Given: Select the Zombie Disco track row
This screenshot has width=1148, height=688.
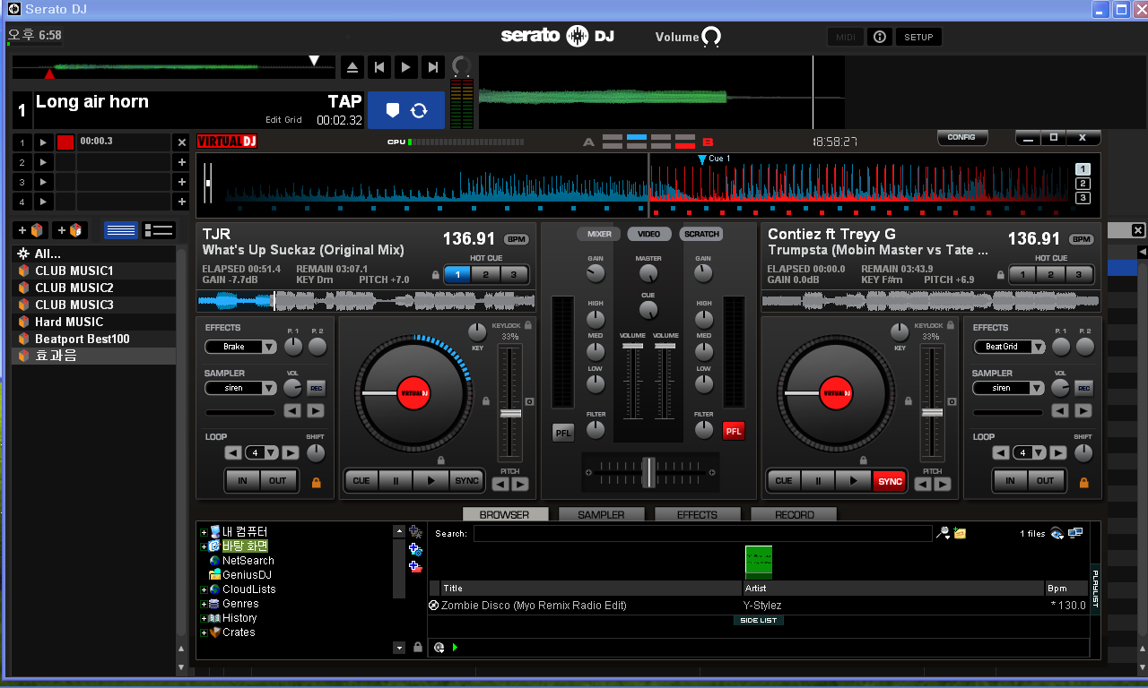Looking at the screenshot, I should pyautogui.click(x=759, y=606).
